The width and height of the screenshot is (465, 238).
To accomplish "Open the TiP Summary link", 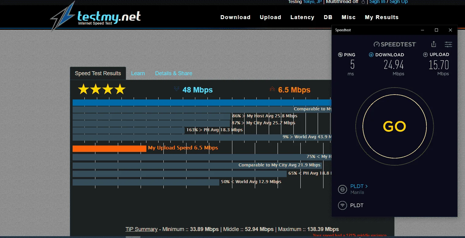I will point(142,229).
